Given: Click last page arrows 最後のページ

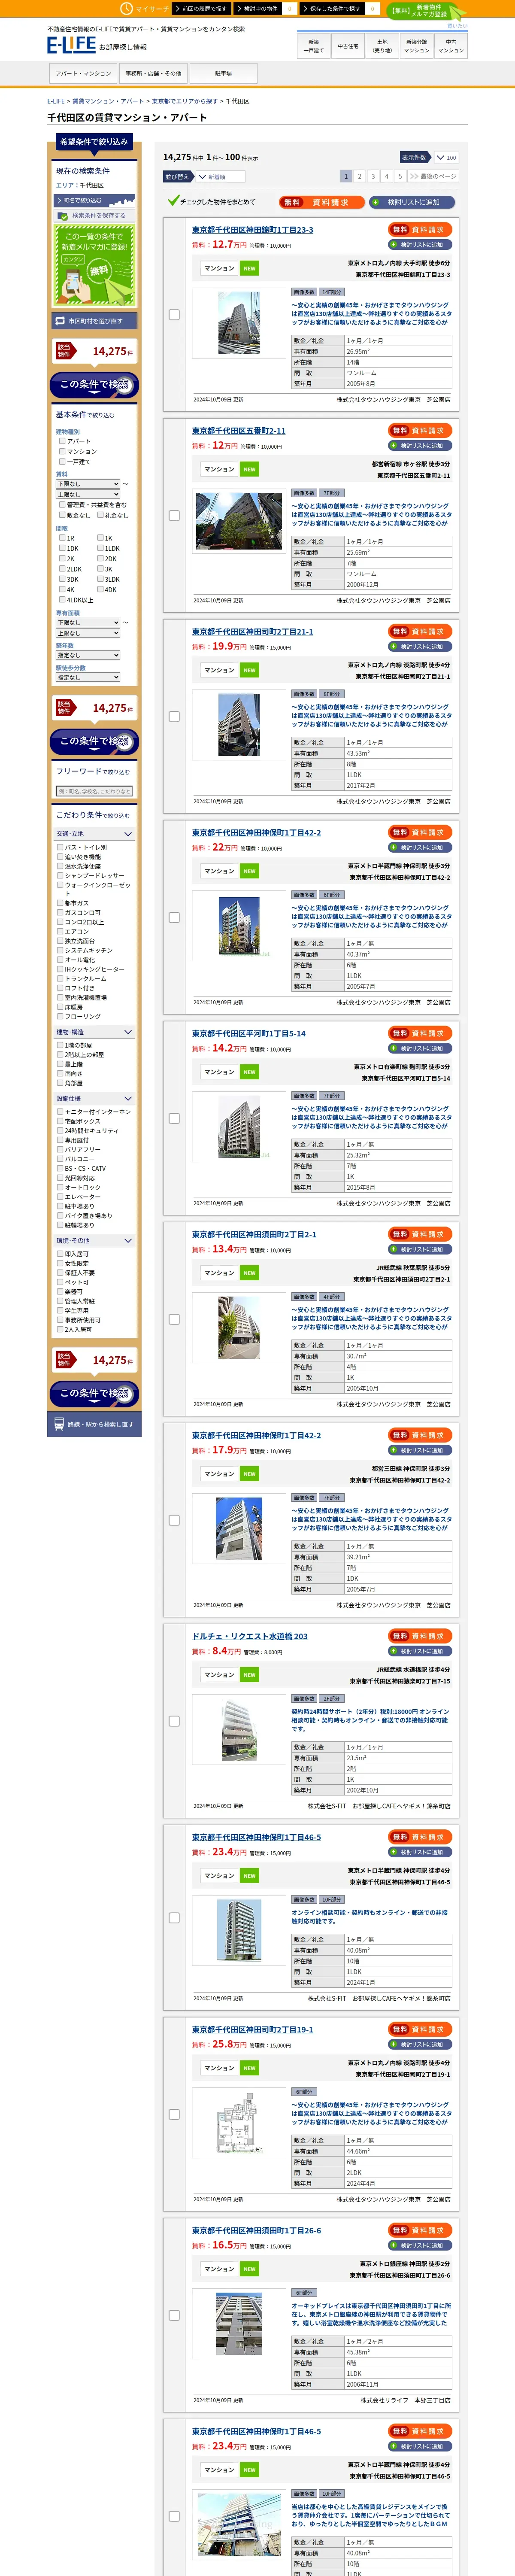Looking at the screenshot, I should (x=432, y=176).
